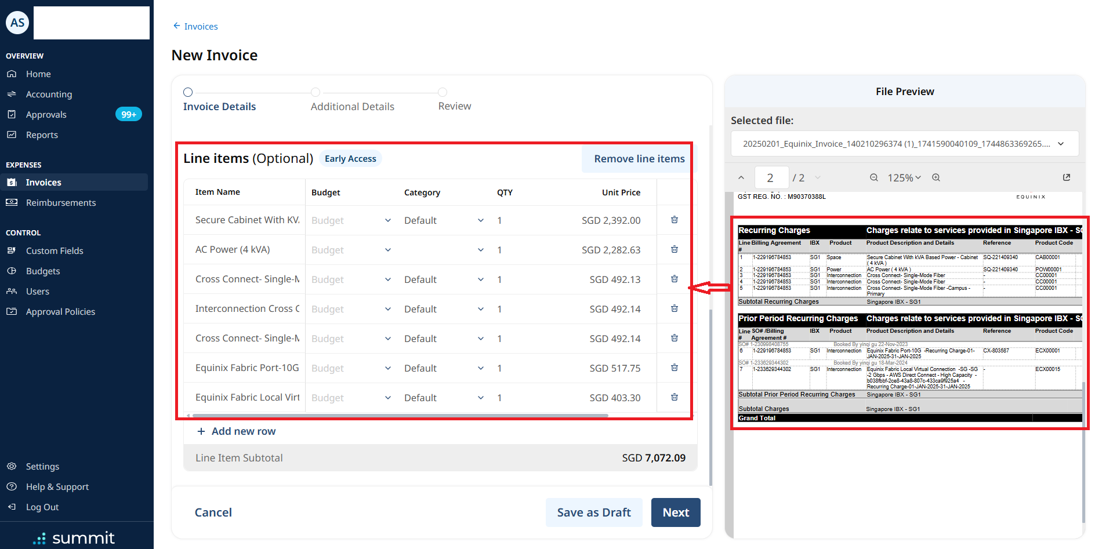Viewport: 1095px width, 549px height.
Task: Delete the Secure Cabinet line item
Action: (x=675, y=220)
